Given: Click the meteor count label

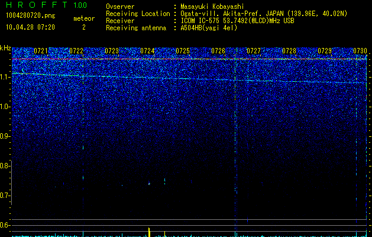Looking at the screenshot, I should coord(84,18).
